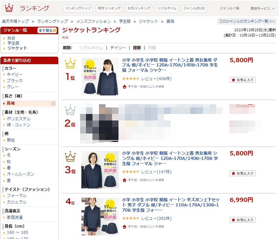The image size is (279, 239).
Task: Click the star favorite button for rank 1
Action: pos(242,80)
